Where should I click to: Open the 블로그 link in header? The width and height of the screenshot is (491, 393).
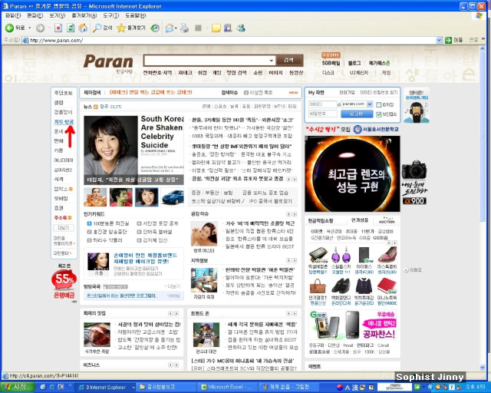click(x=354, y=63)
